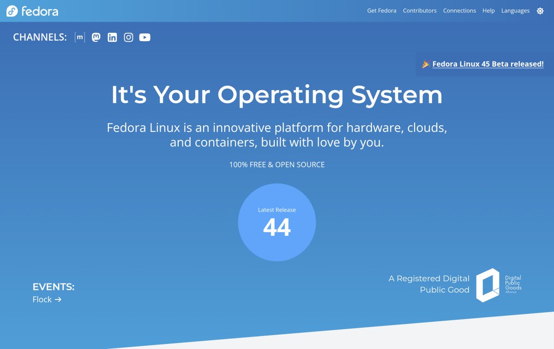Click the party popper emoji in the announcement

(426, 64)
